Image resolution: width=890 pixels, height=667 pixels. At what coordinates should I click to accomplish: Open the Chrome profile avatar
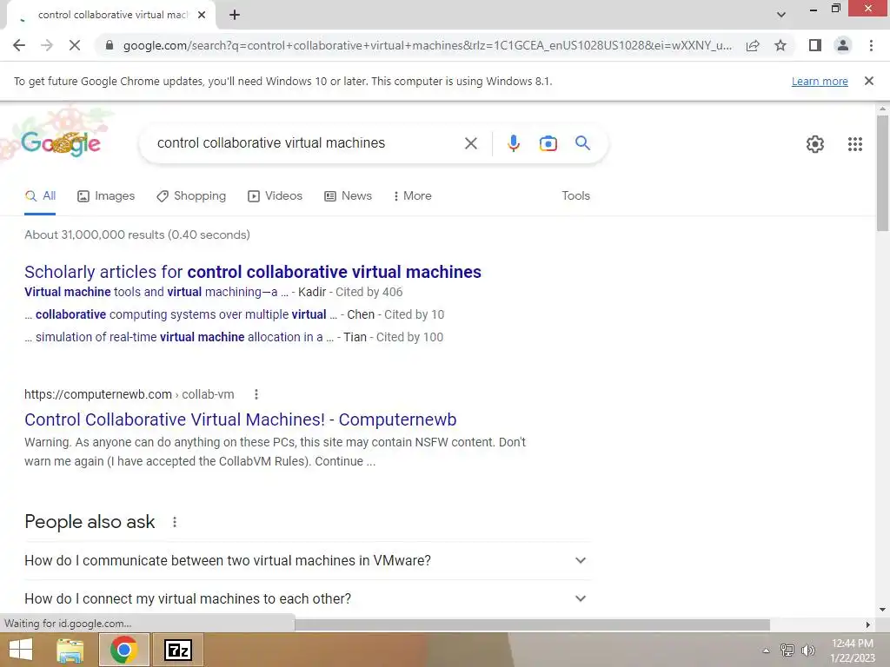(843, 45)
